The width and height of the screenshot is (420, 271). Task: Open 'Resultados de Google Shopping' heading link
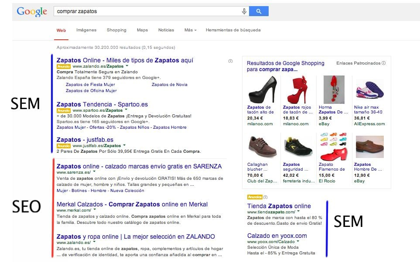coord(286,66)
